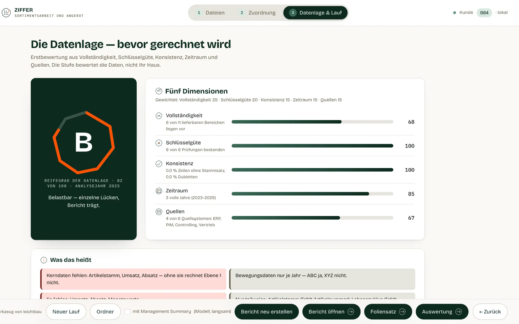Click the arrow icon in Foliensatz
The width and height of the screenshot is (519, 324).
[402, 312]
